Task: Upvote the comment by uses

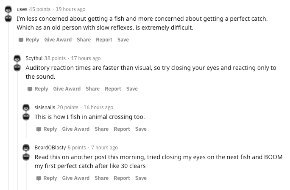Action: point(8,9)
